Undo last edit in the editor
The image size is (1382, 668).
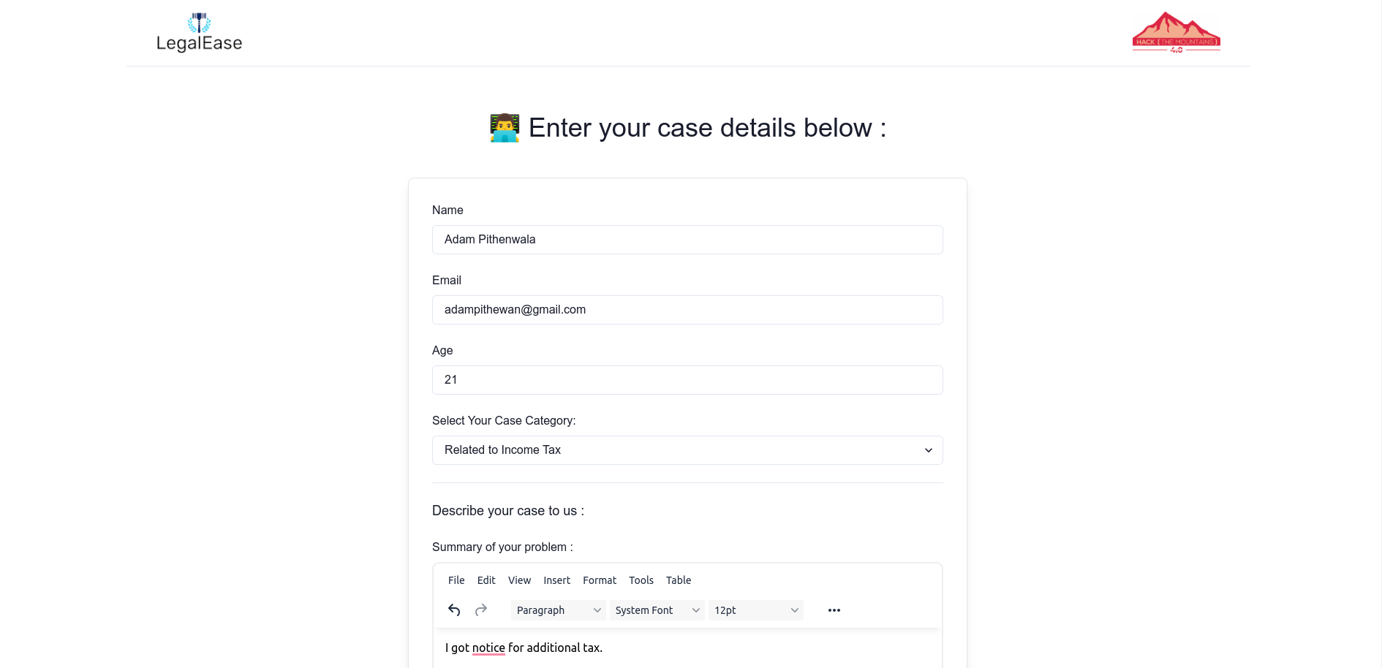pyautogui.click(x=454, y=610)
